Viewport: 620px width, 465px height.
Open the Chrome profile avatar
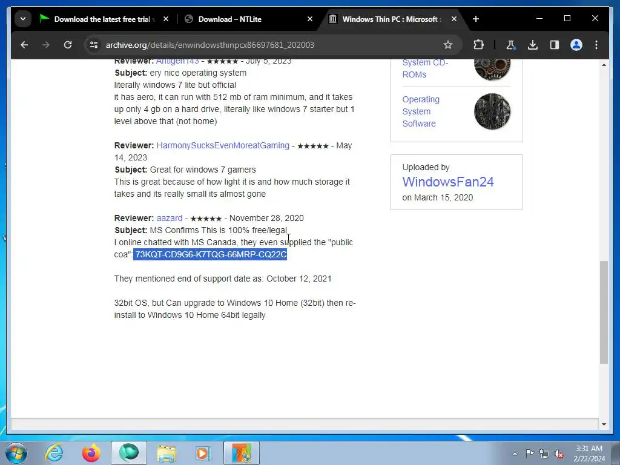[576, 45]
